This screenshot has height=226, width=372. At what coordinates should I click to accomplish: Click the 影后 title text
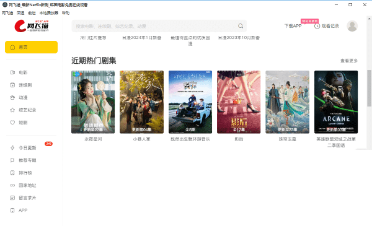(x=239, y=139)
